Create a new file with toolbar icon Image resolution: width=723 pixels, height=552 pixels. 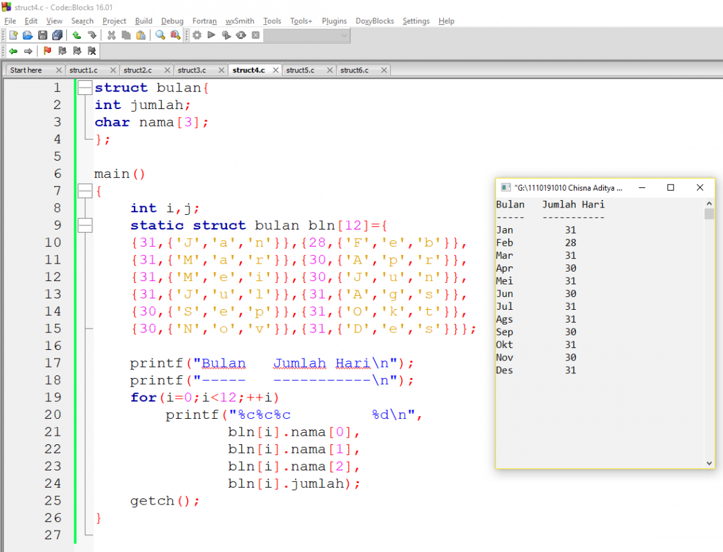13,35
